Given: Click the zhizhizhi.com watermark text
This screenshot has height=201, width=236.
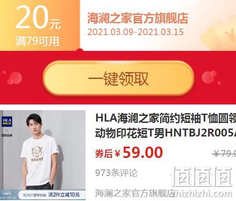Looking at the screenshot, I should click(203, 193).
